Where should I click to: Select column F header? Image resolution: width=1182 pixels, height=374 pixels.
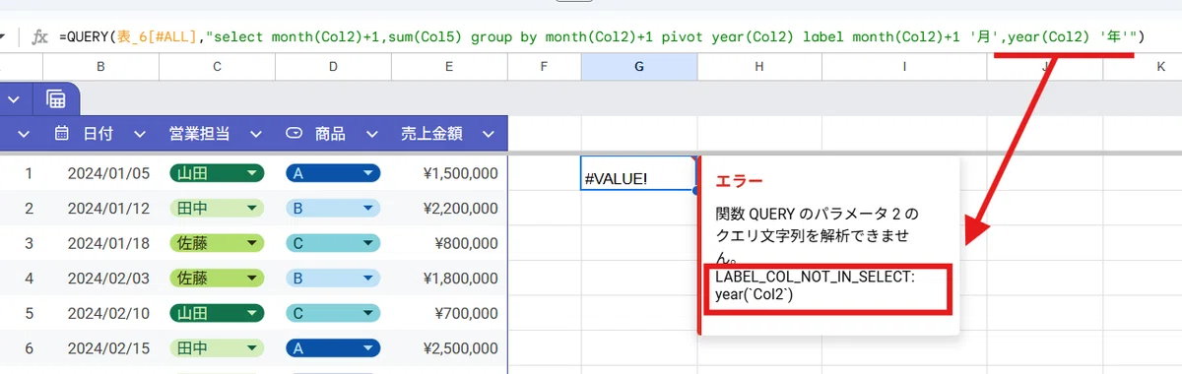click(544, 66)
